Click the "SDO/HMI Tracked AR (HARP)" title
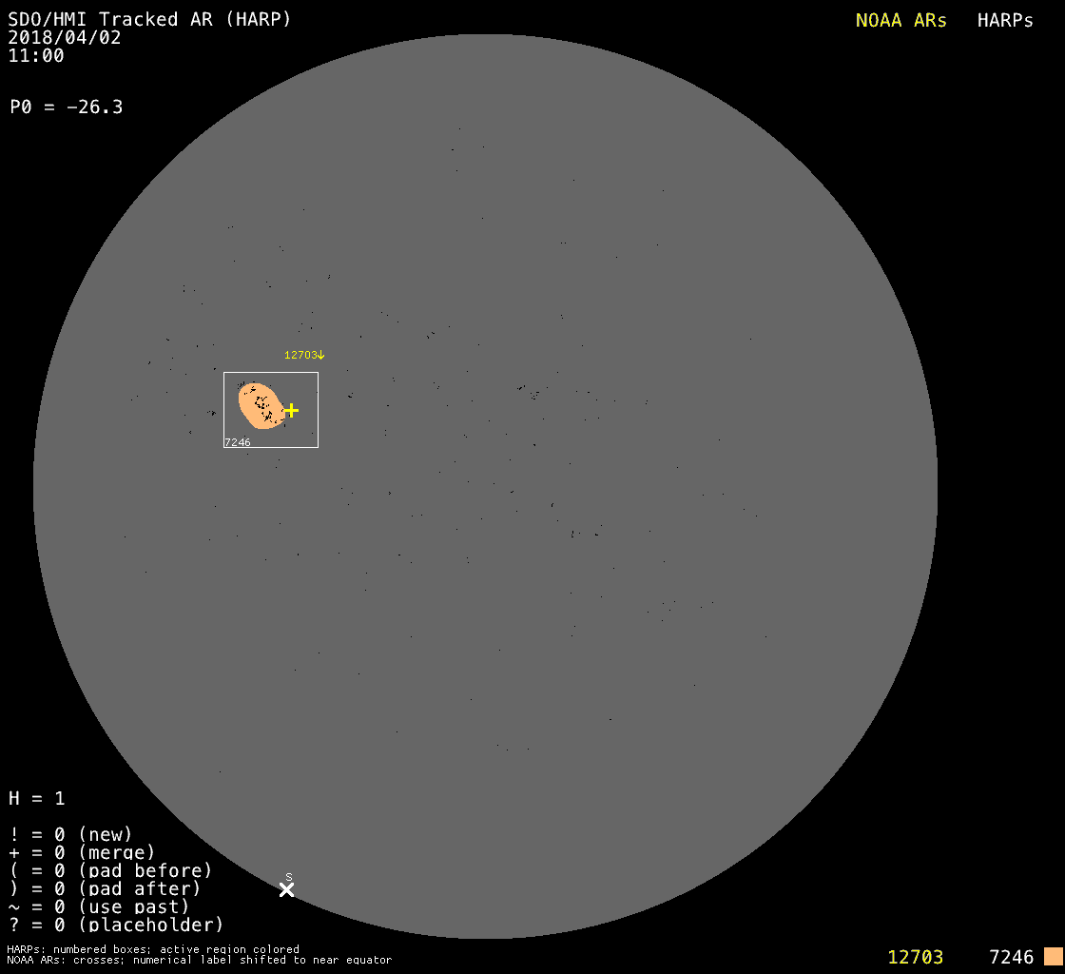The image size is (1065, 974). coord(149,19)
